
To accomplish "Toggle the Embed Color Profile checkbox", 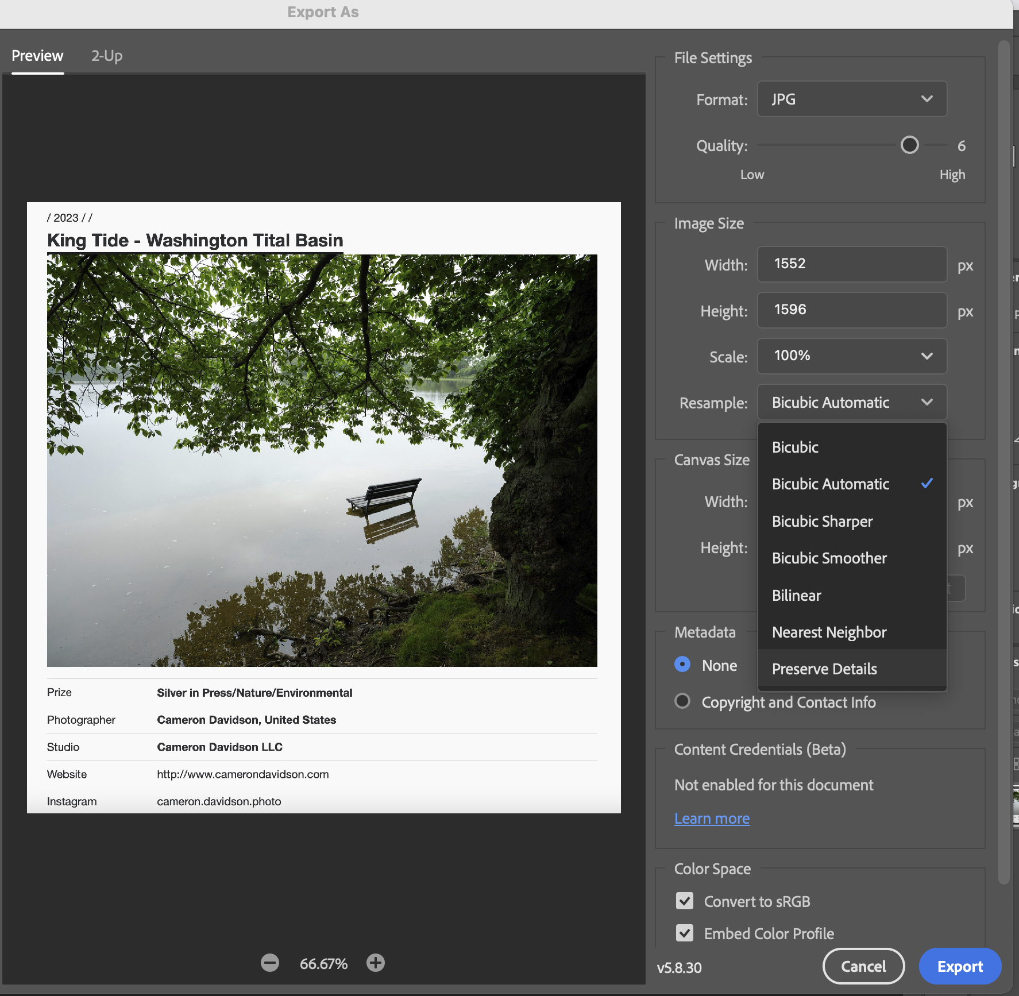I will (x=685, y=933).
